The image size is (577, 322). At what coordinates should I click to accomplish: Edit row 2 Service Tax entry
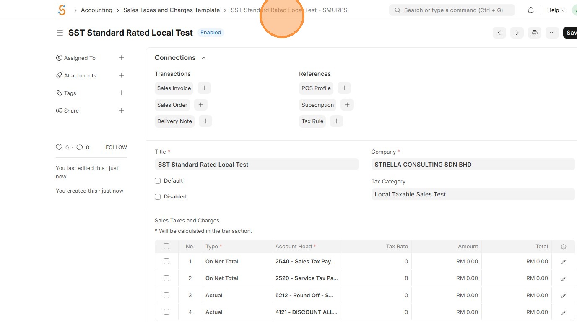coord(563,278)
